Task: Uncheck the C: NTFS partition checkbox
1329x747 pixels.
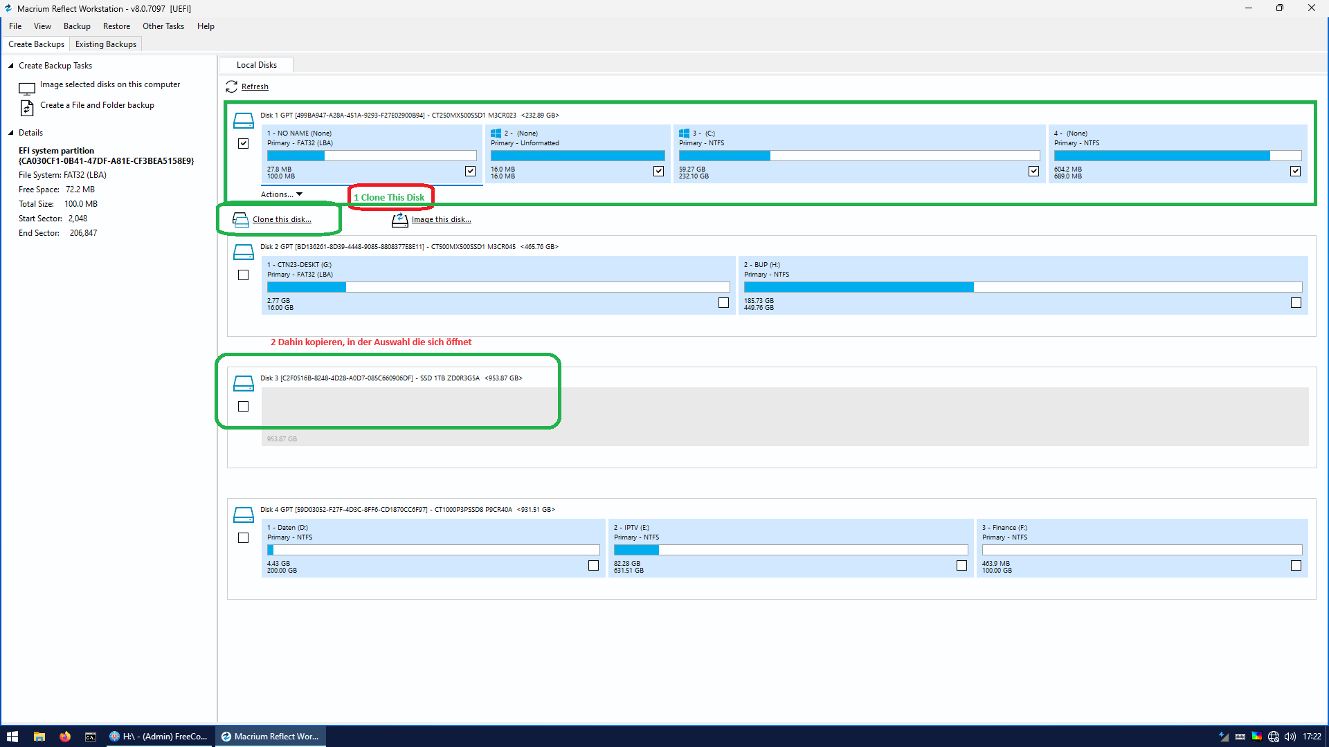Action: [1033, 171]
